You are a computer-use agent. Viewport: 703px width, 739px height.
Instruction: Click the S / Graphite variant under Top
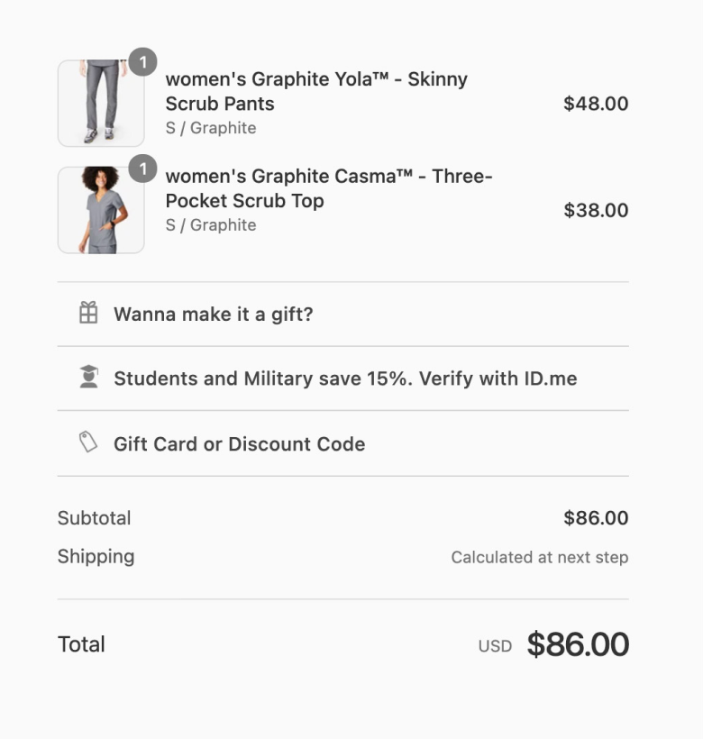211,225
